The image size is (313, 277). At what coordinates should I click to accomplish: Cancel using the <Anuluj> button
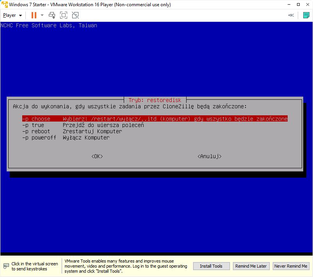click(x=210, y=156)
